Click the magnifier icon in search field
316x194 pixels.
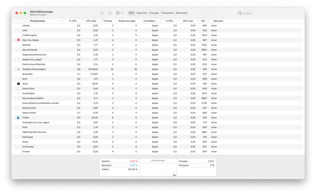(240, 13)
